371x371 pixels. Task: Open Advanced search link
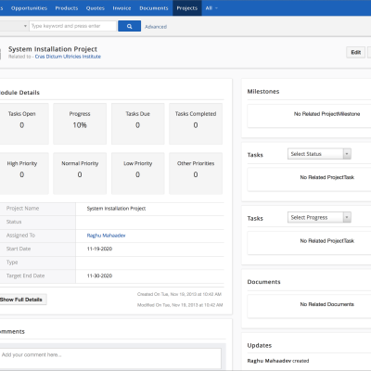coord(156,27)
